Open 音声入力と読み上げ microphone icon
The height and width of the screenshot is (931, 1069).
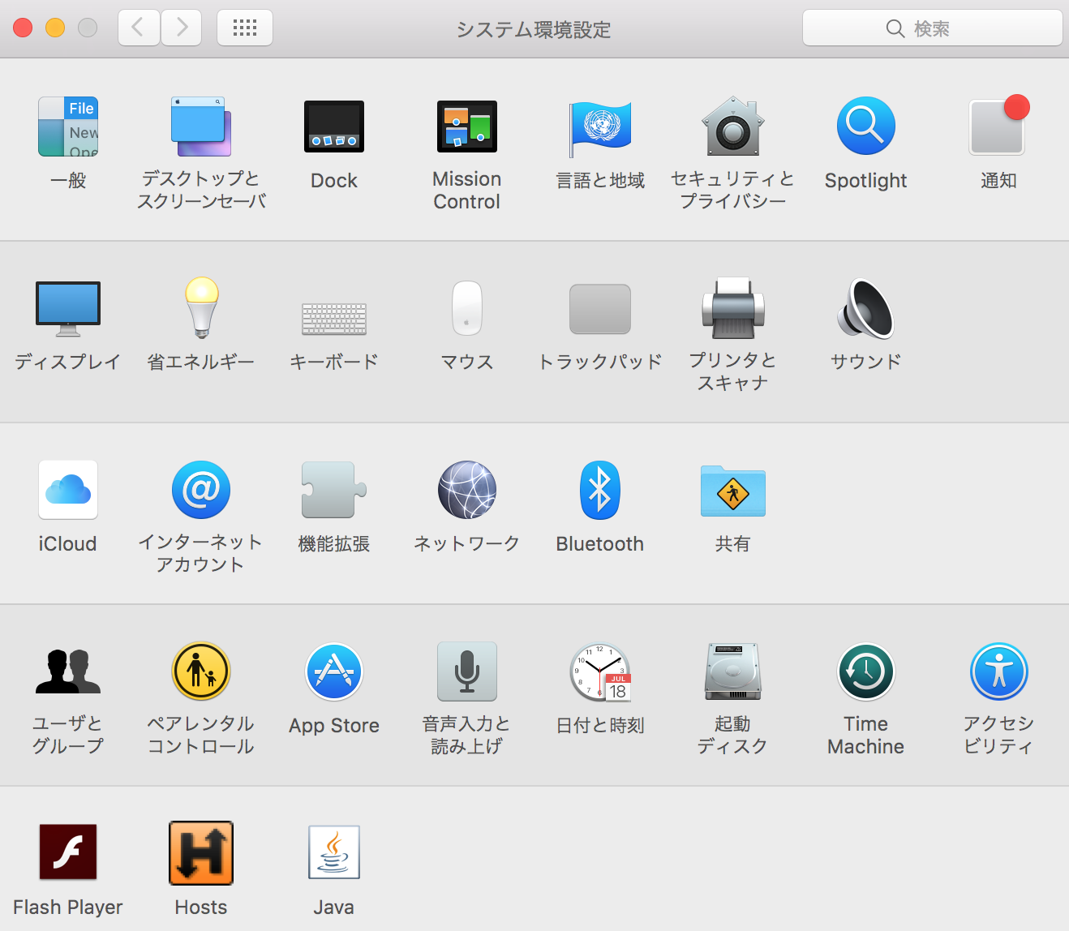click(x=467, y=671)
